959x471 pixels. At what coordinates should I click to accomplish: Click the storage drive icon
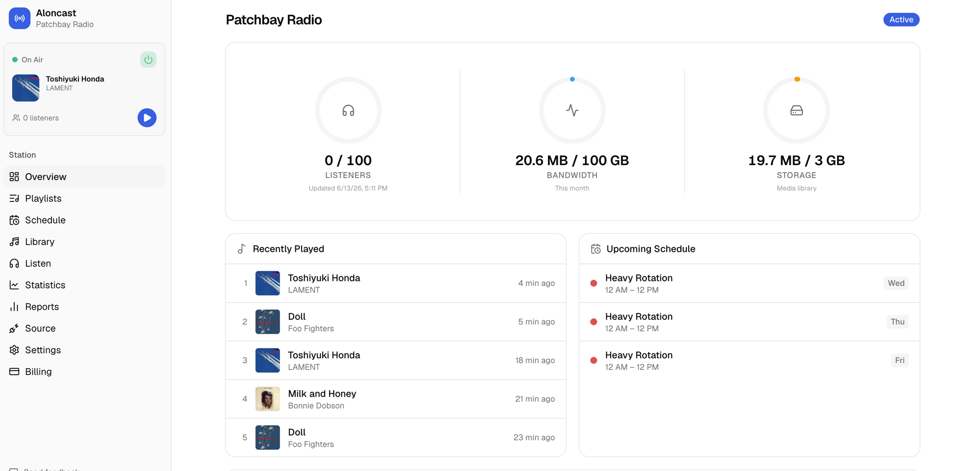(x=797, y=110)
